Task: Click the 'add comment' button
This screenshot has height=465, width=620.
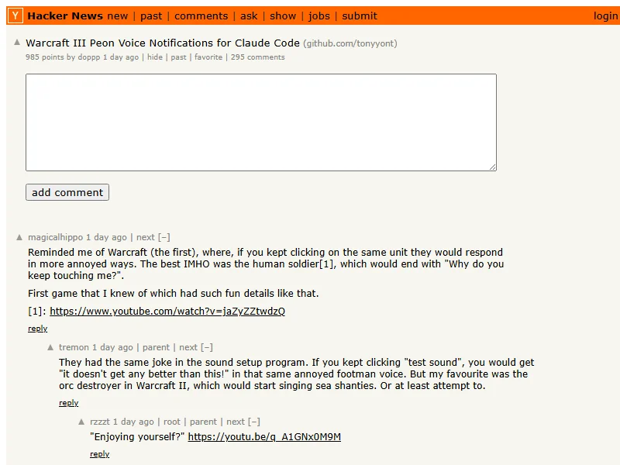Action: (67, 192)
